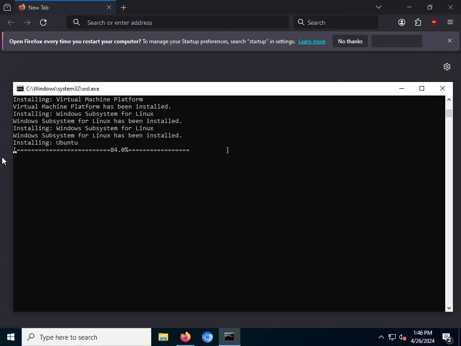Click the taskbar Type here to search box

tap(86, 337)
